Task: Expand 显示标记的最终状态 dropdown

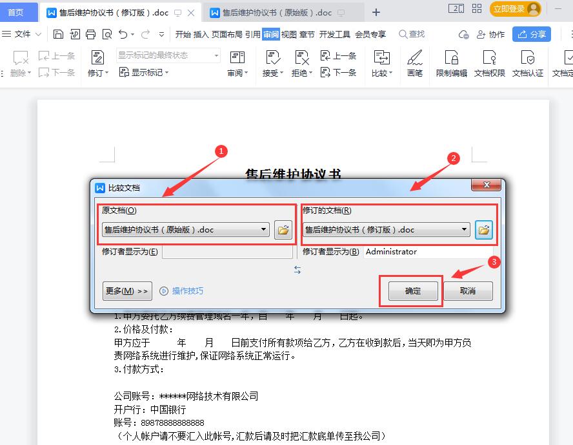Action: pyautogui.click(x=216, y=55)
